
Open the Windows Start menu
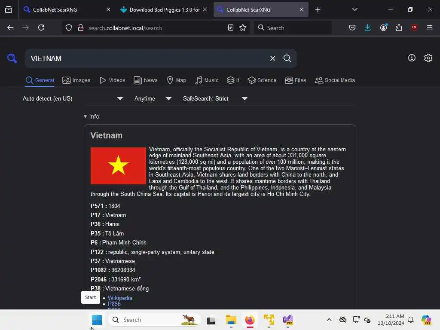pos(97,320)
